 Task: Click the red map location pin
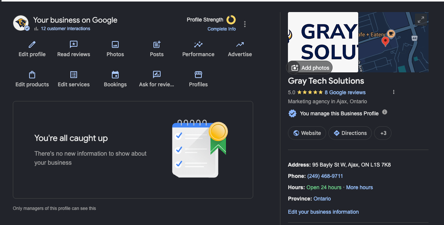click(385, 41)
